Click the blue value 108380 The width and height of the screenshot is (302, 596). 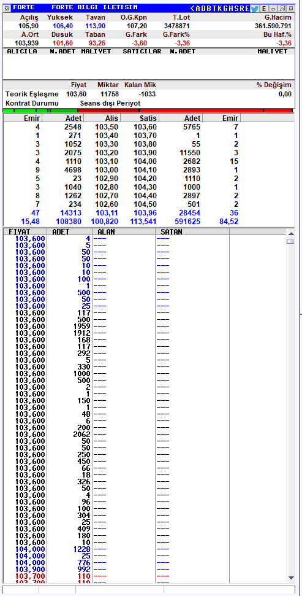[x=69, y=221]
